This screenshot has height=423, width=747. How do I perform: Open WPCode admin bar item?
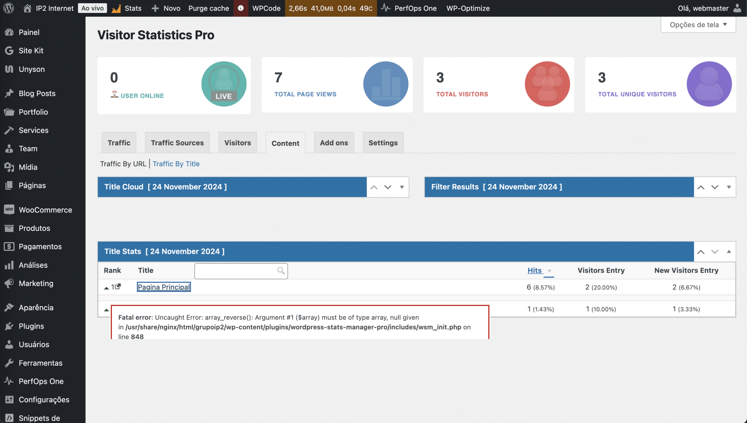(266, 8)
